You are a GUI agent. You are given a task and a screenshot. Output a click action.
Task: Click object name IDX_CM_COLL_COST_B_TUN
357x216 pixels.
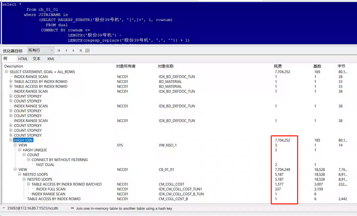coord(181,194)
